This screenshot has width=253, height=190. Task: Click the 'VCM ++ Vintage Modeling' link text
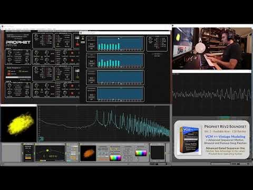(225, 137)
